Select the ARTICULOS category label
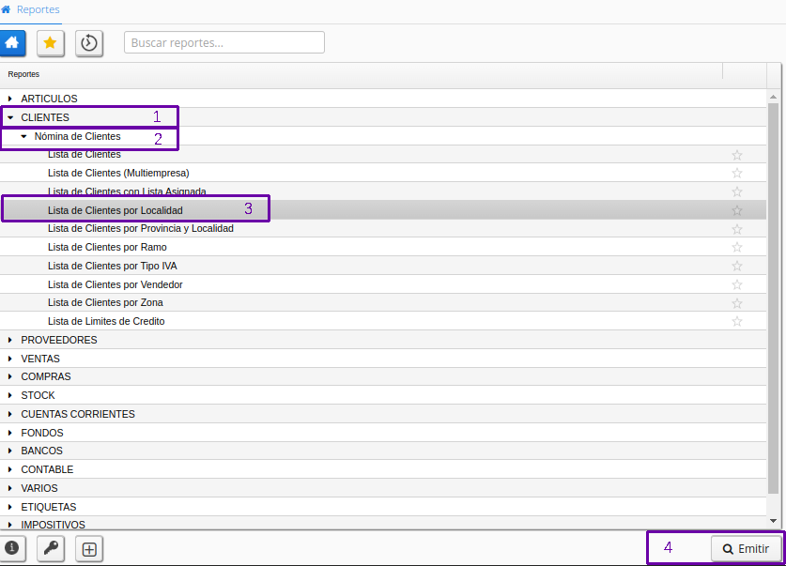 [x=49, y=99]
